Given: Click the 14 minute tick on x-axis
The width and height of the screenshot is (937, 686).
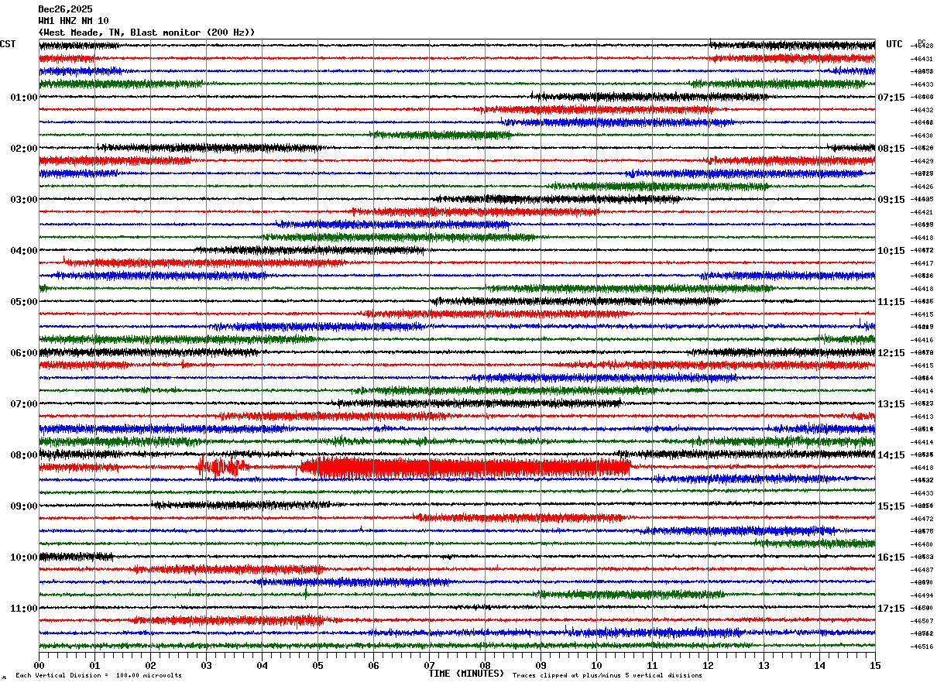Looking at the screenshot, I should (819, 665).
